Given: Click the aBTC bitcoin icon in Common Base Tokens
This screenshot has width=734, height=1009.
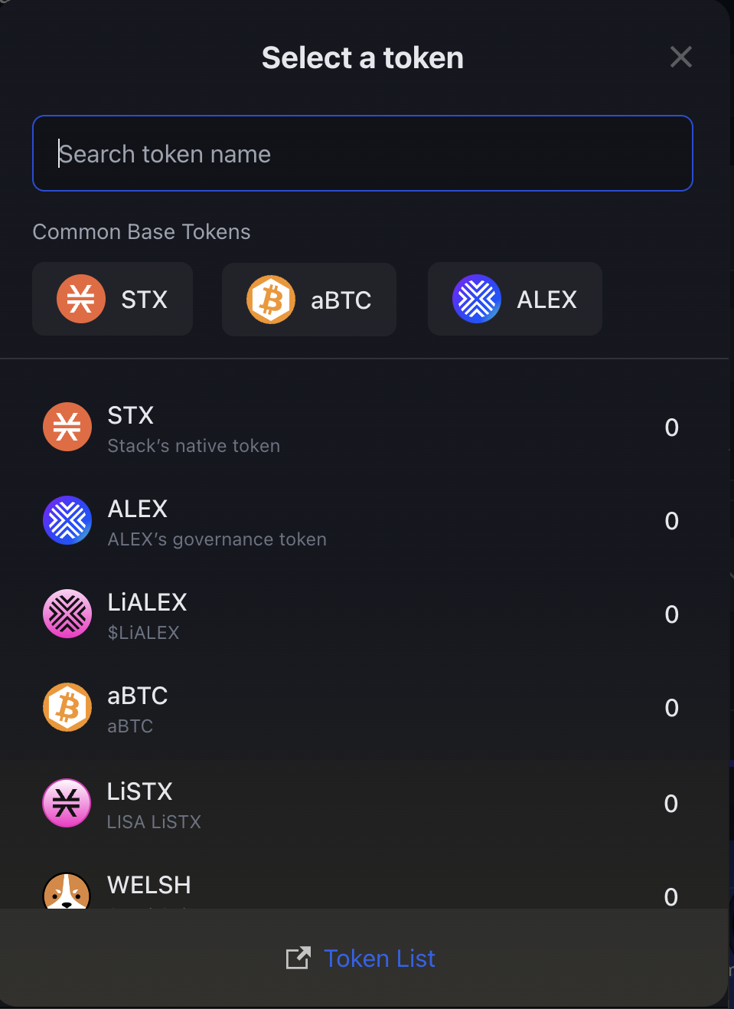Looking at the screenshot, I should [271, 300].
